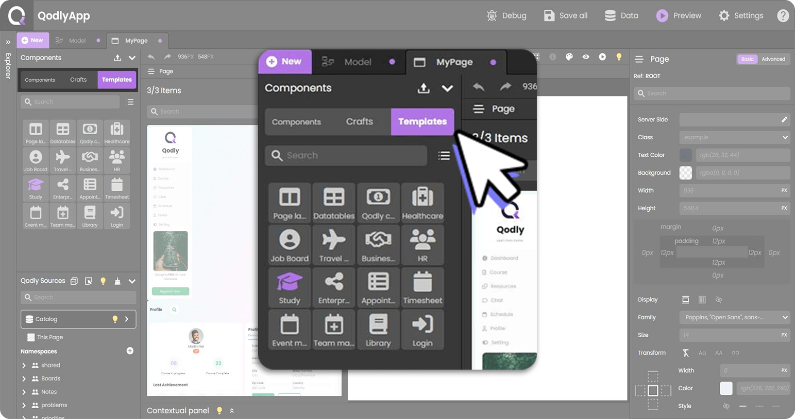Switch to Advanced properties mode

(773, 59)
